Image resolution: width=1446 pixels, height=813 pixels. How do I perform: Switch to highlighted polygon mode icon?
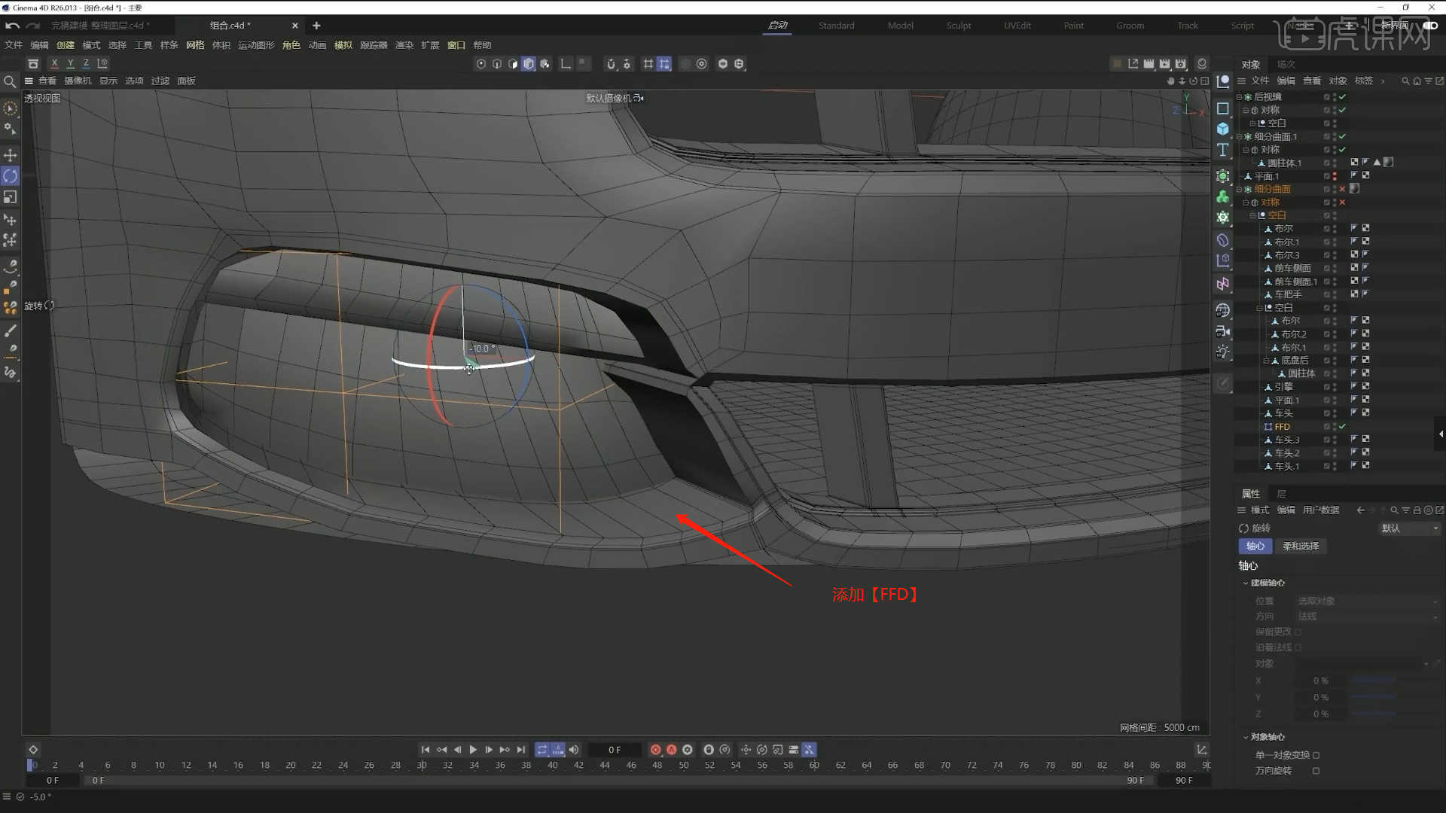(529, 64)
